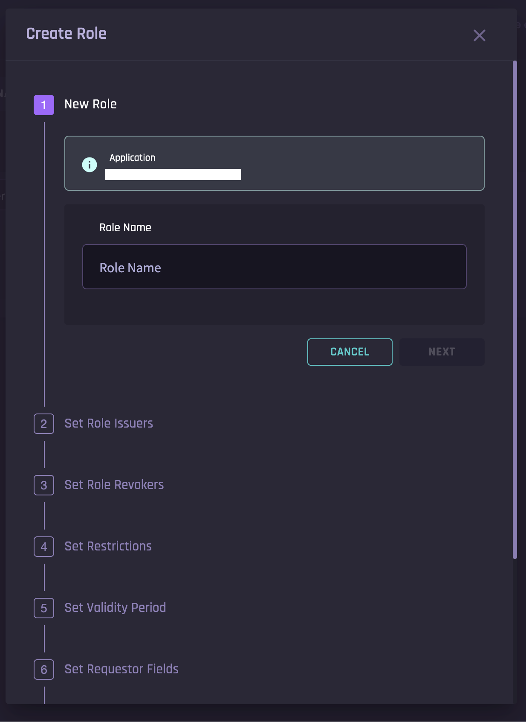Image resolution: width=526 pixels, height=722 pixels.
Task: Click step 6 number badge
Action: [44, 670]
